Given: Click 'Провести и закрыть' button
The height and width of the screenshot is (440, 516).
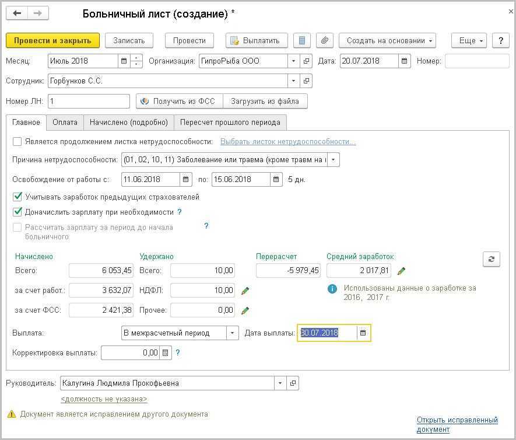Looking at the screenshot, I should [52, 41].
